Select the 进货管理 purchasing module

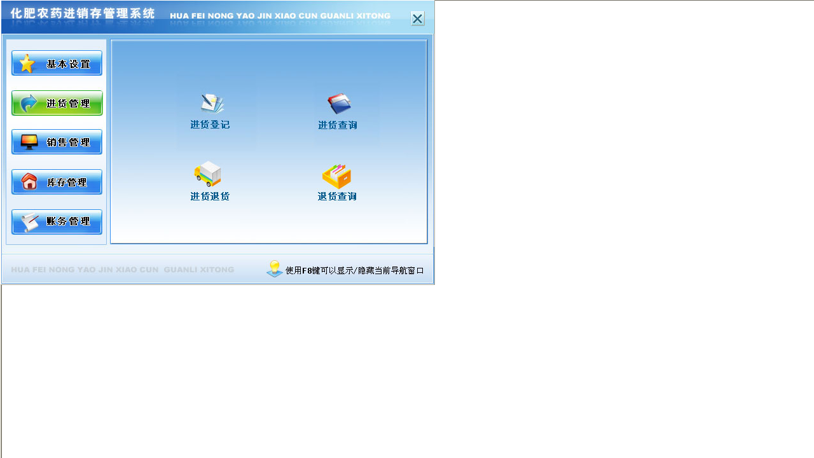tap(57, 102)
